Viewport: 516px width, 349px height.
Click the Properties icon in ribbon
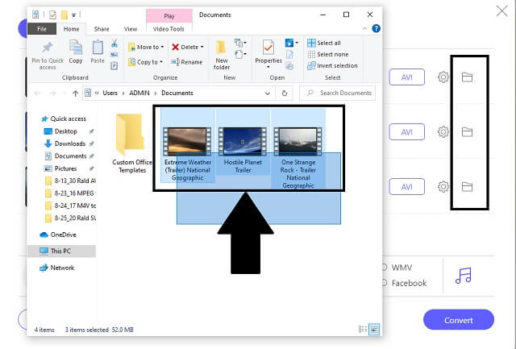coord(268,48)
